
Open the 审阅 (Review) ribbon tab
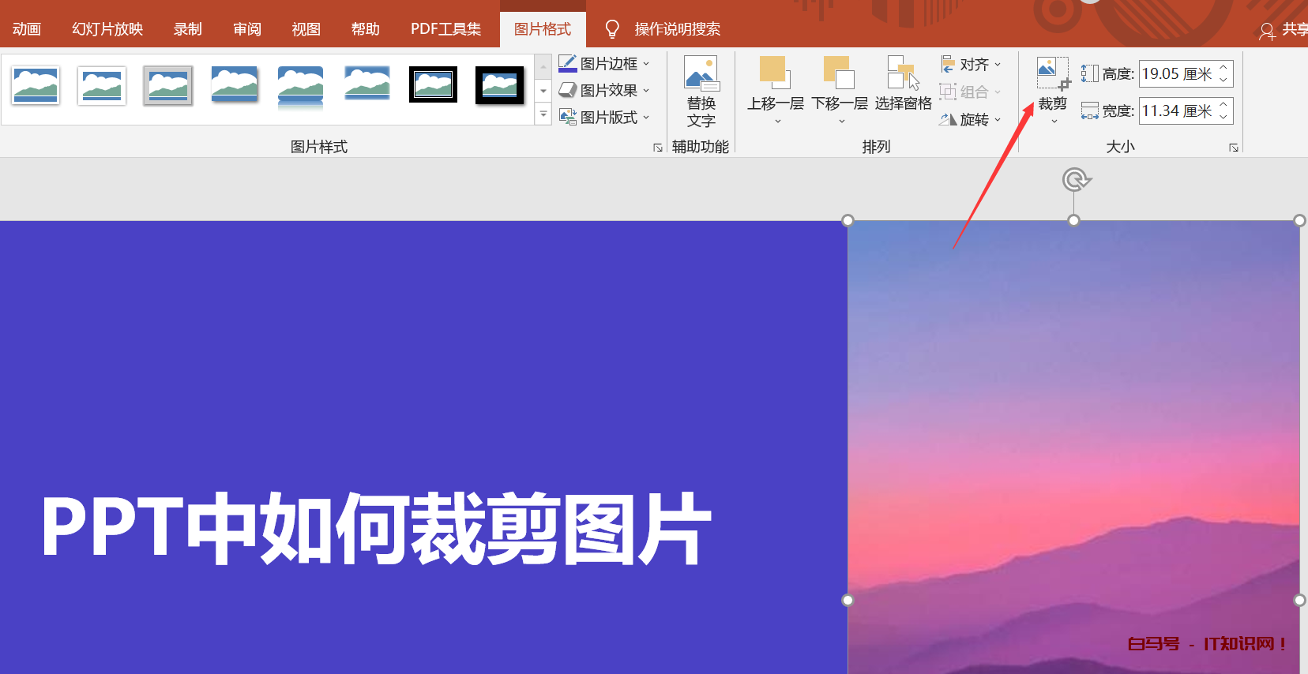(247, 29)
